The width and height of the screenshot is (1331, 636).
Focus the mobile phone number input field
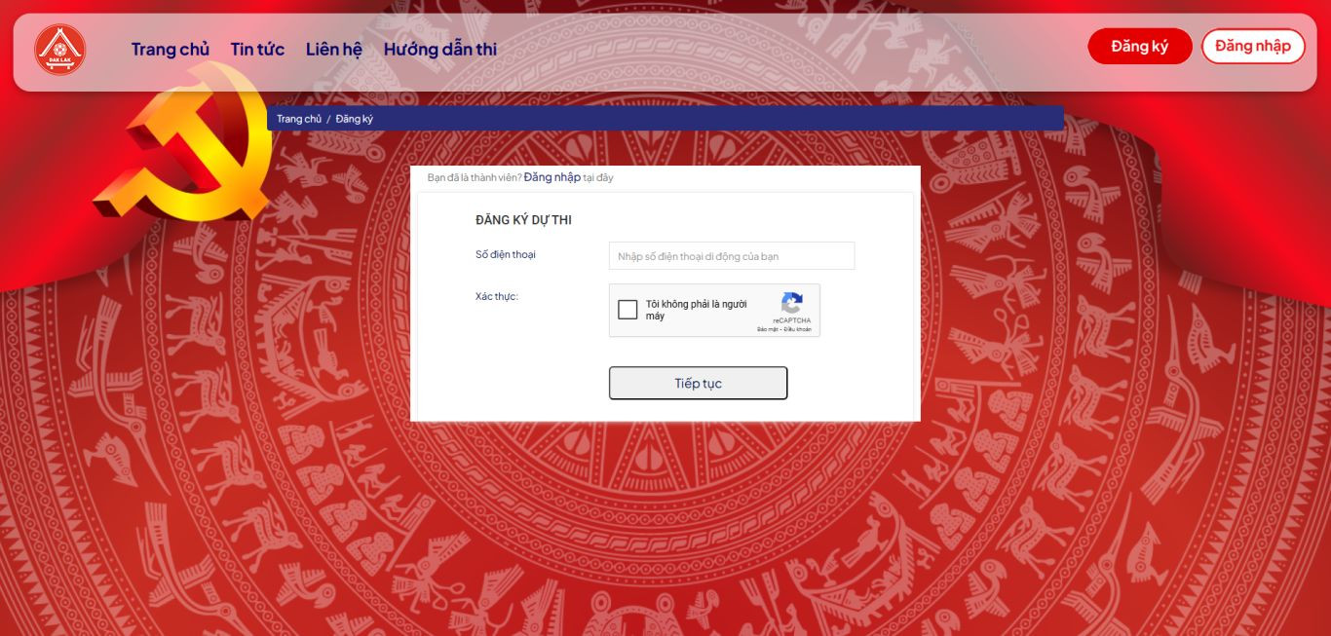tap(732, 256)
